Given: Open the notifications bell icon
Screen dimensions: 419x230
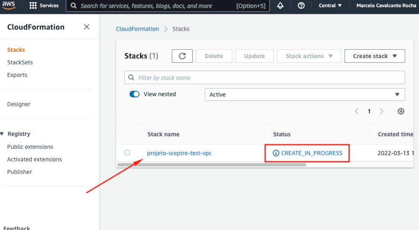Looking at the screenshot, I should coord(280,6).
